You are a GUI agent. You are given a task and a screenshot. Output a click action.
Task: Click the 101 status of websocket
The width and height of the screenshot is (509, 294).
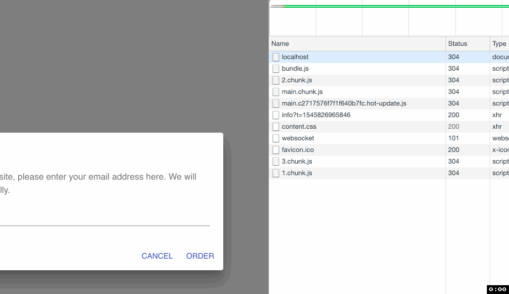454,138
